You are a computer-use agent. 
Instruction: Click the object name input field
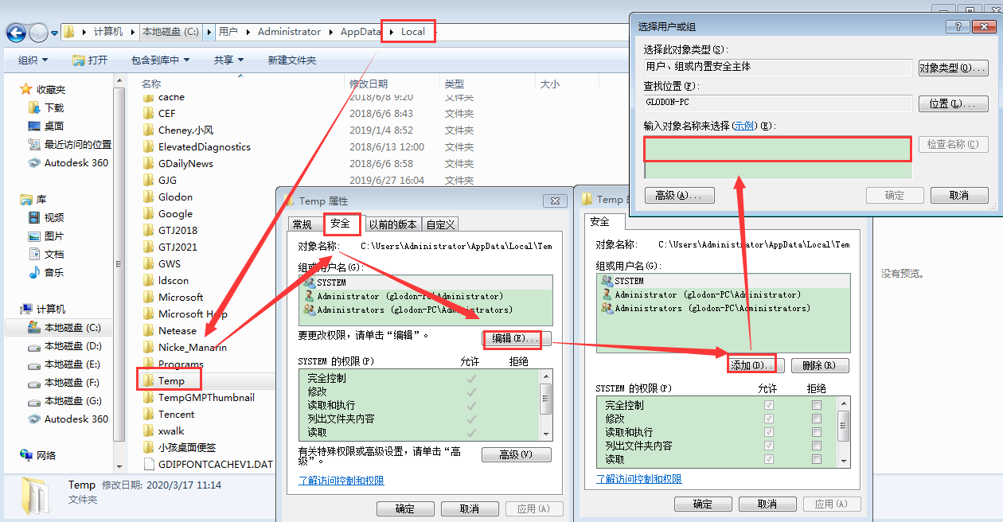point(778,158)
